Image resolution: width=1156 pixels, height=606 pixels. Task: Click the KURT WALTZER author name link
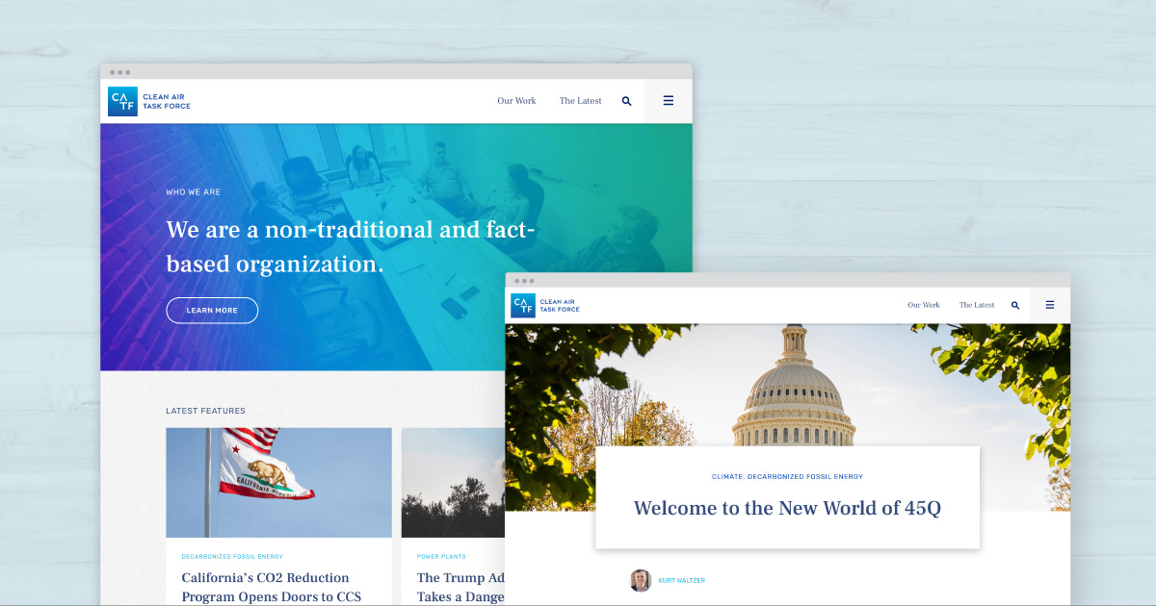tap(684, 580)
